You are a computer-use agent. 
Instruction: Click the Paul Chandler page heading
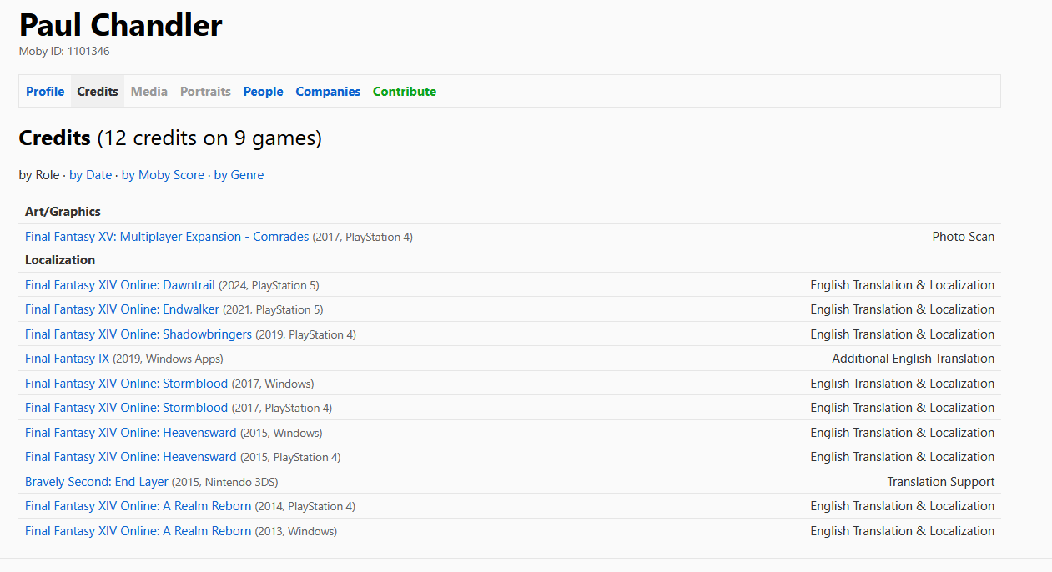point(121,25)
